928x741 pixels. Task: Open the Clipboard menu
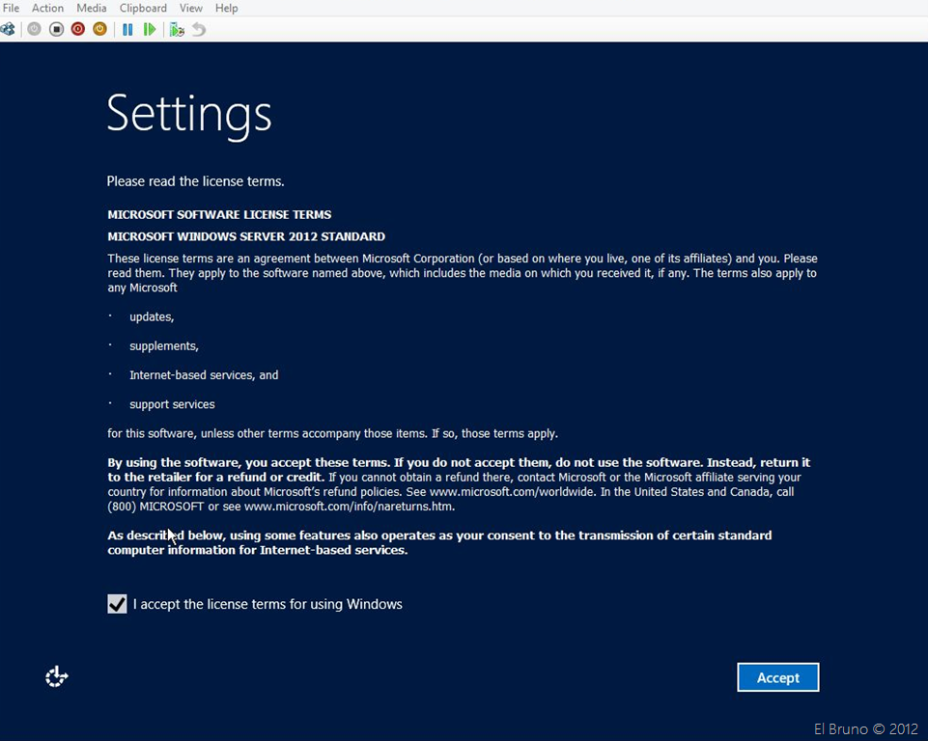point(143,8)
